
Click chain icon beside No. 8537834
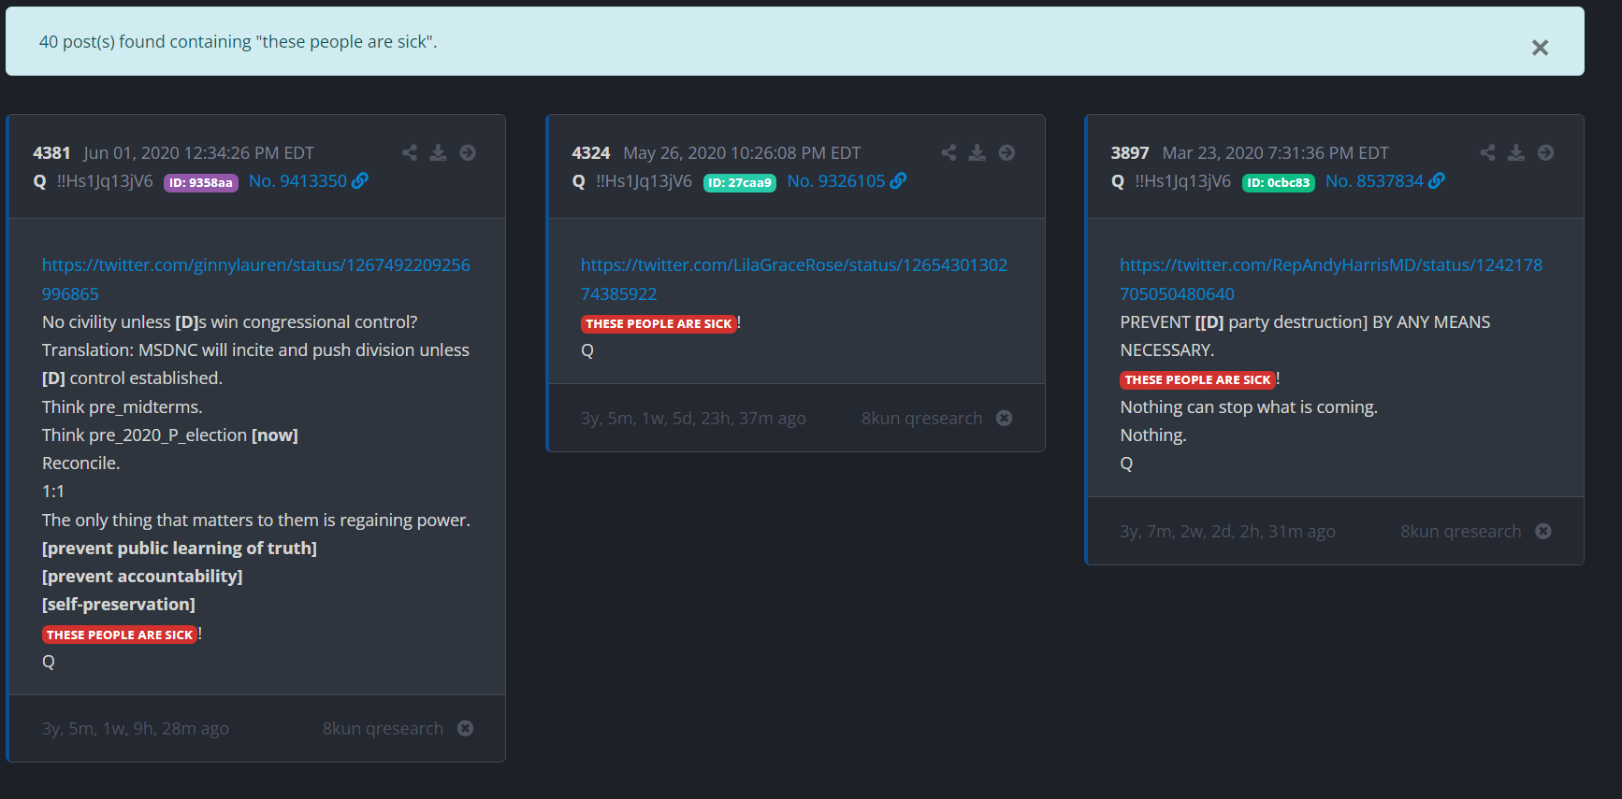1437,180
